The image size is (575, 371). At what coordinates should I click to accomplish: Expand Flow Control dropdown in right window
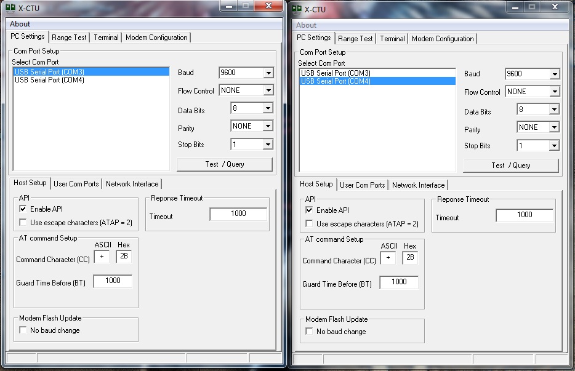[555, 92]
